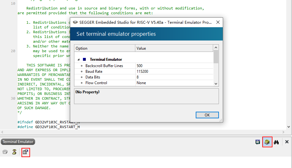Click editor horizontal scroll right arrow
The width and height of the screenshot is (292, 168).
(283, 132)
